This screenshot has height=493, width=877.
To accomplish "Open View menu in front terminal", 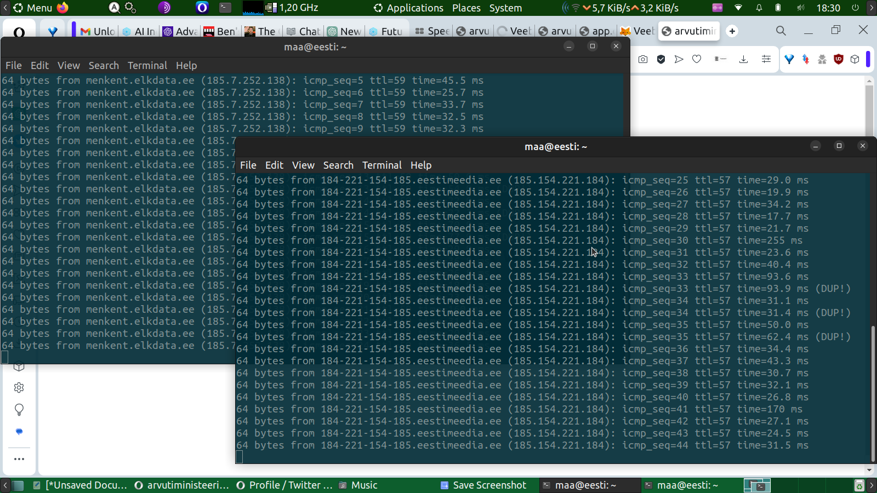I will 303,165.
